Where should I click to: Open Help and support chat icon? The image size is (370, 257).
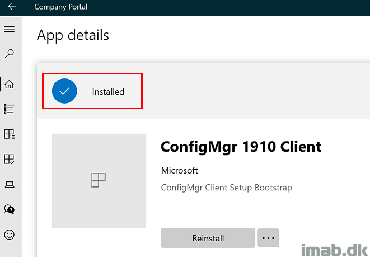(9, 209)
